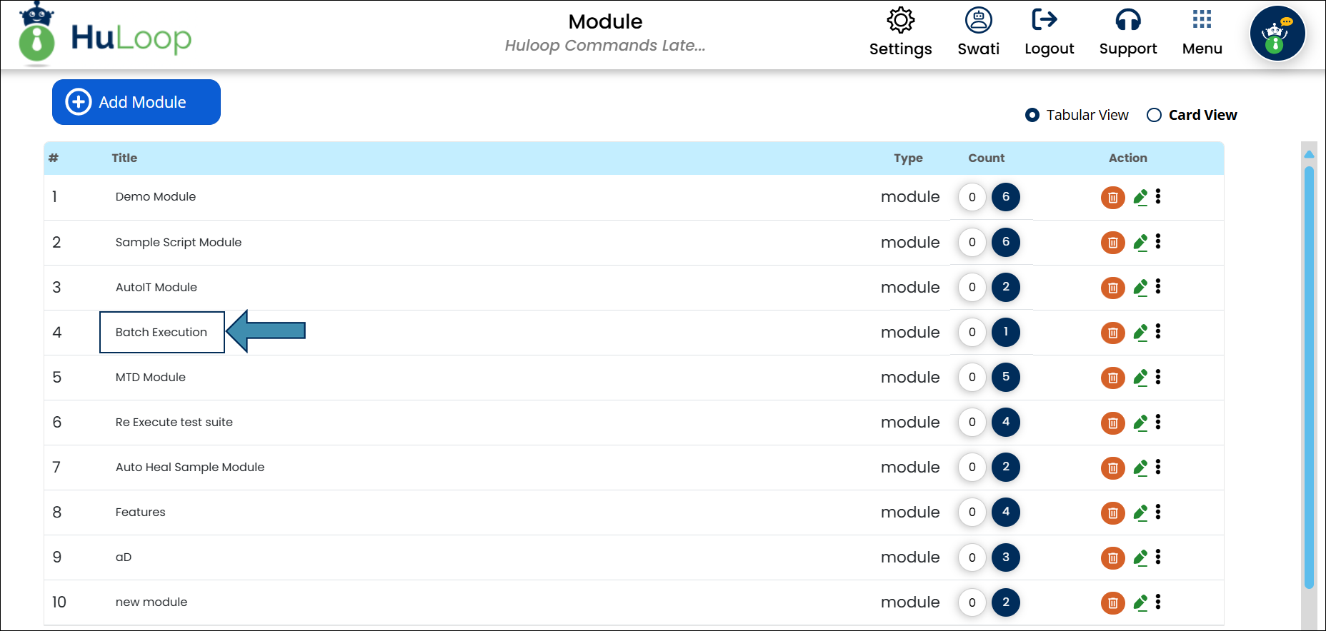Select the Sample Script Module title
This screenshot has width=1326, height=631.
(x=179, y=242)
